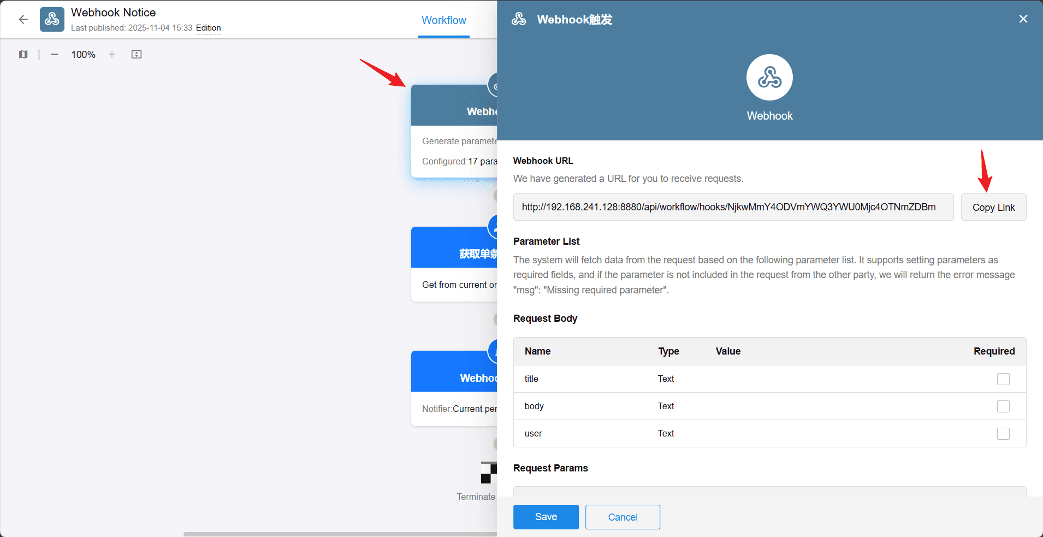Click the Copy Link button
1043x537 pixels.
993,208
